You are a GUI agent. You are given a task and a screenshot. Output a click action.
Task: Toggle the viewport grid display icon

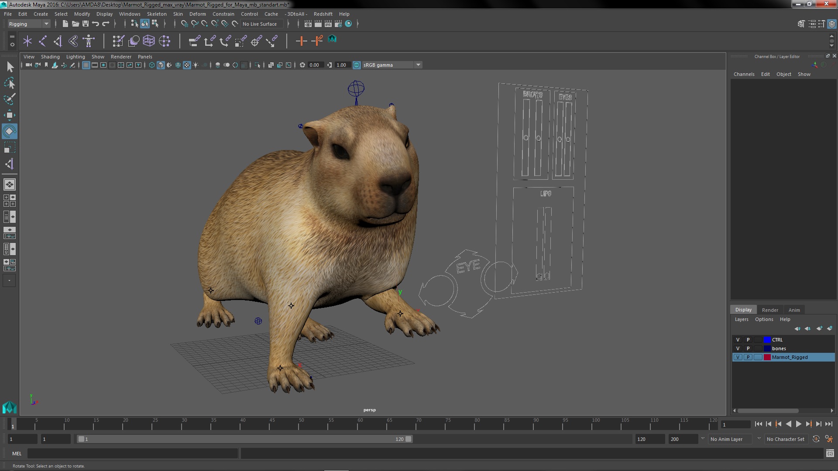pyautogui.click(x=86, y=65)
